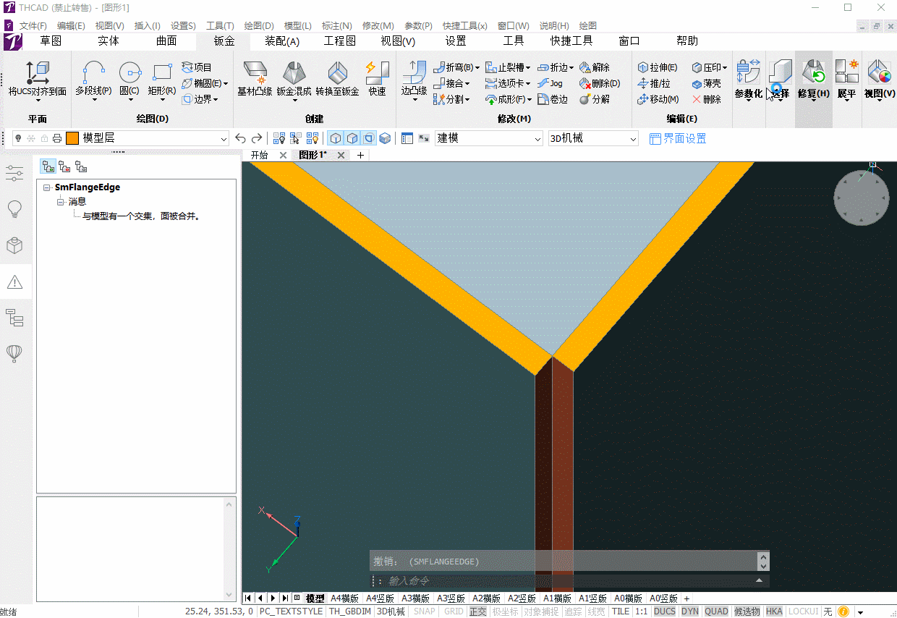Open the warning report panel in sidebar

click(14, 282)
